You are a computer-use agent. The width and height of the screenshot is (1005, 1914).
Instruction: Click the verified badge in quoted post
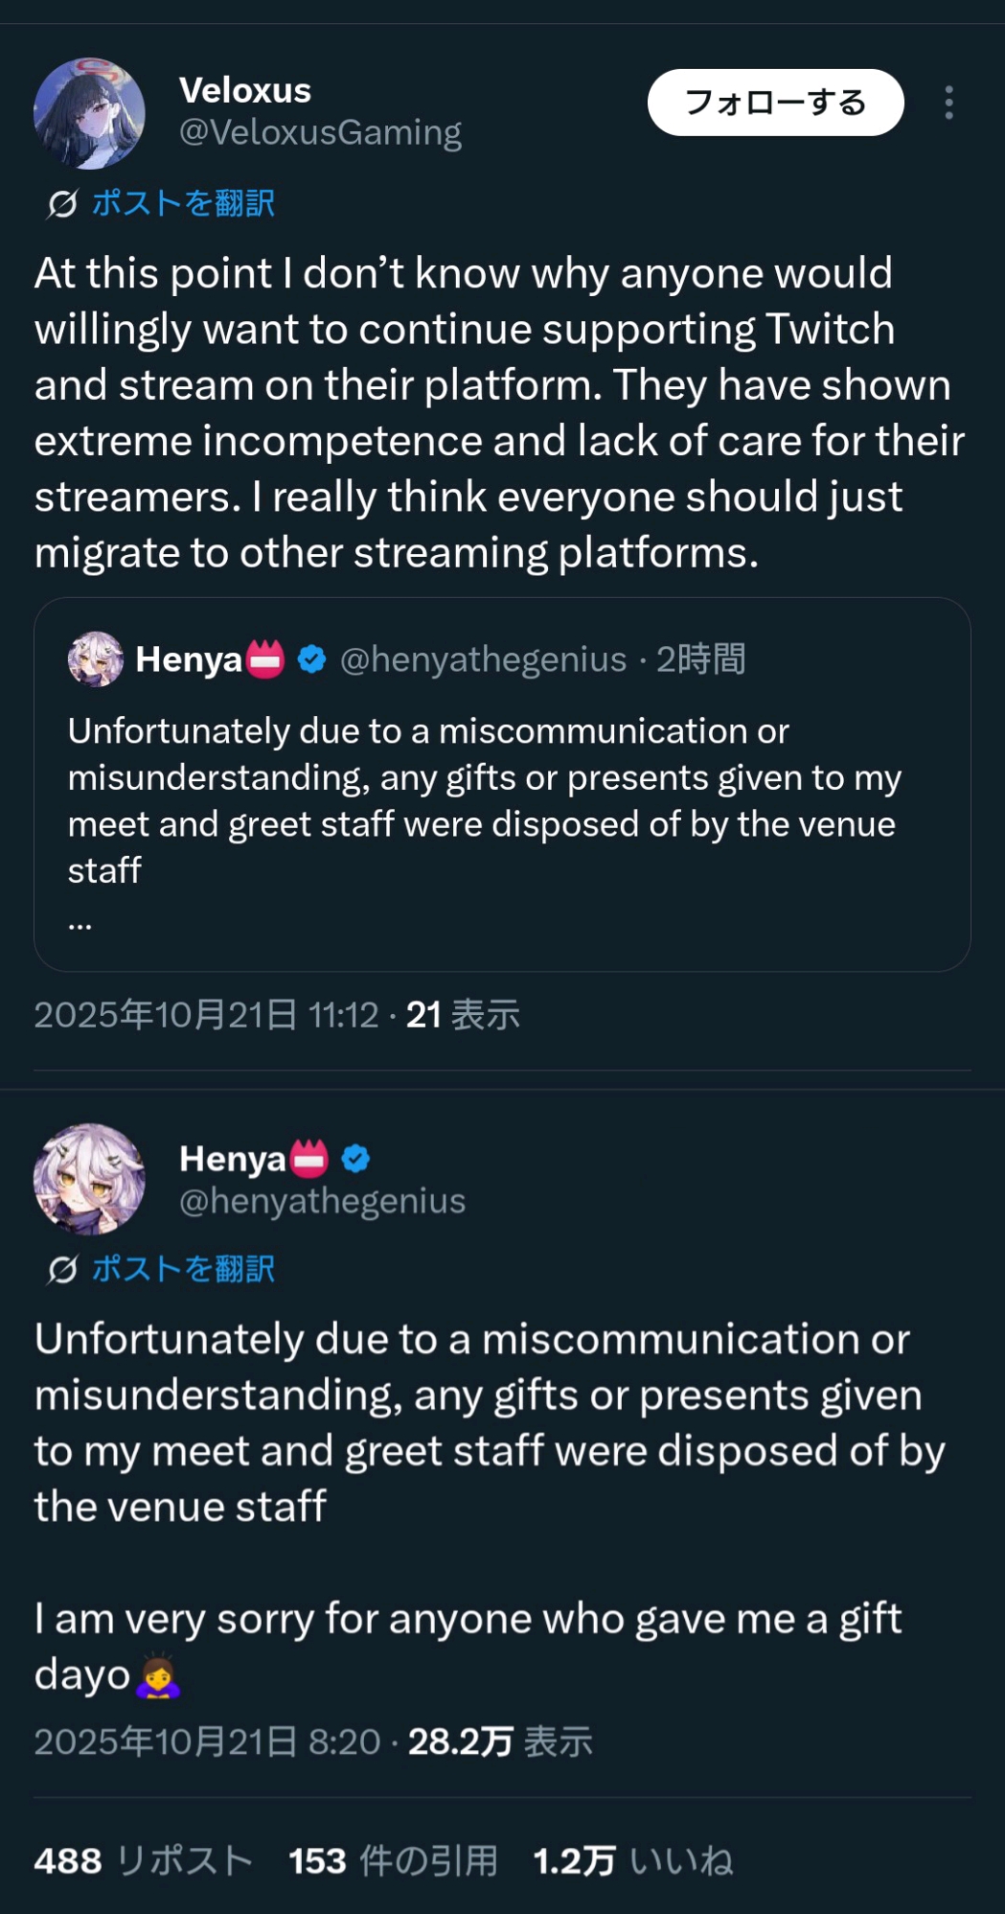coord(312,659)
